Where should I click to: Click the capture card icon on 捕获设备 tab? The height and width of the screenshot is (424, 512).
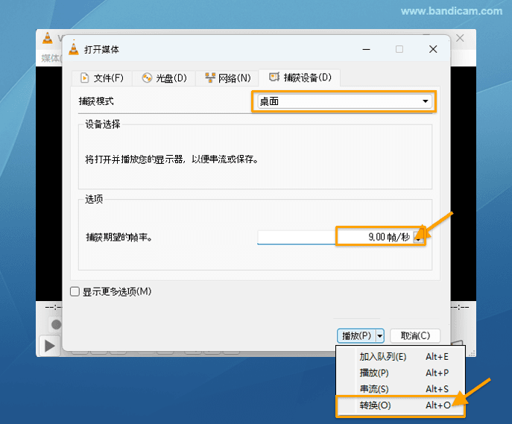pyautogui.click(x=274, y=77)
